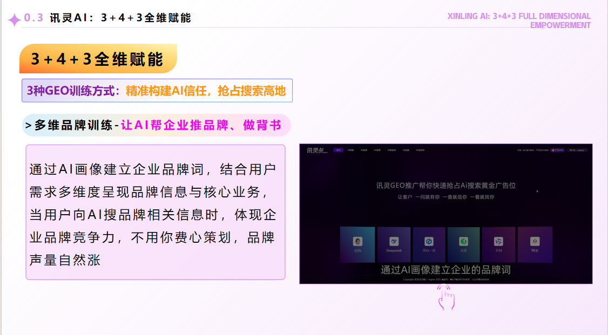Click the 3种GEO训练方式 heading box
This screenshot has height=335, width=608.
coord(157,91)
